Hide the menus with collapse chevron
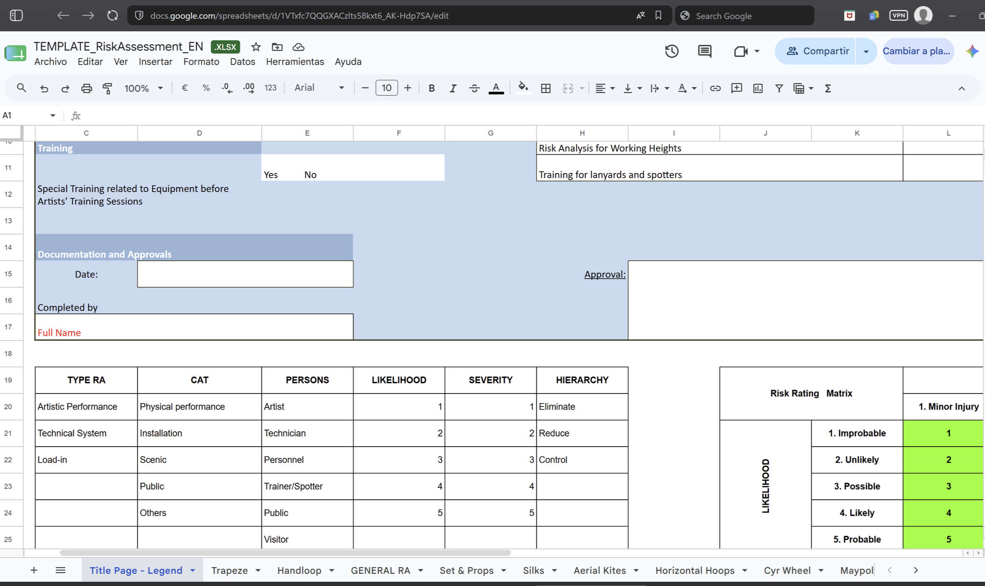The image size is (985, 586). pyautogui.click(x=962, y=88)
